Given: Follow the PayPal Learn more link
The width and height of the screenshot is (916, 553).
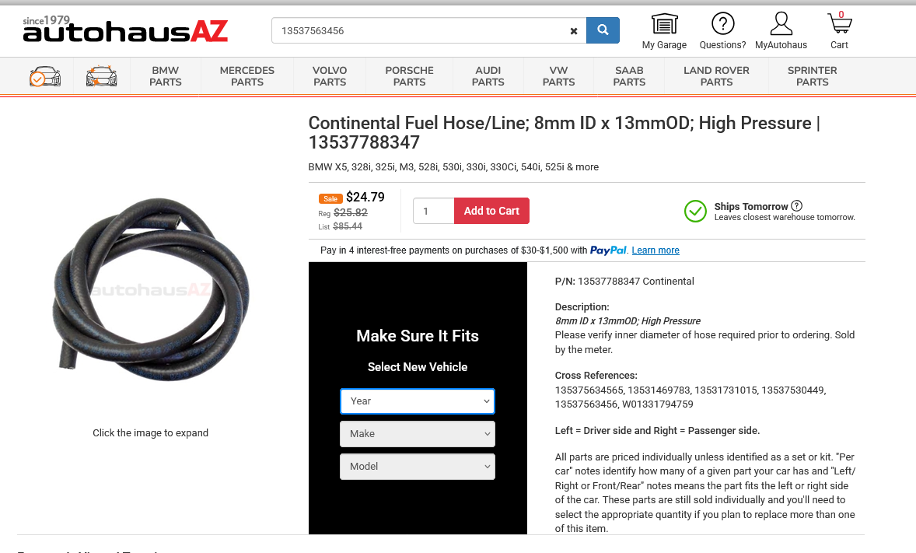Looking at the screenshot, I should [x=656, y=250].
